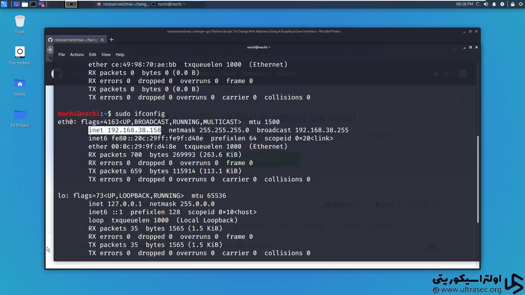
Task: Switch to the Firefox window in taskbar
Action: (x=122, y=4)
